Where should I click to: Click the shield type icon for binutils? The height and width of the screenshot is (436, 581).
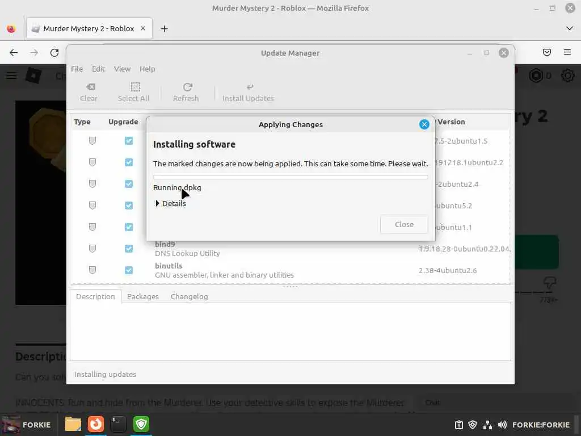click(92, 270)
